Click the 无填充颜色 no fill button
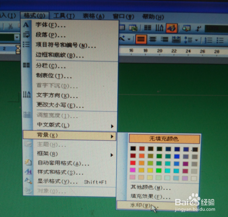The width and height of the screenshot is (228, 217). pos(164,139)
